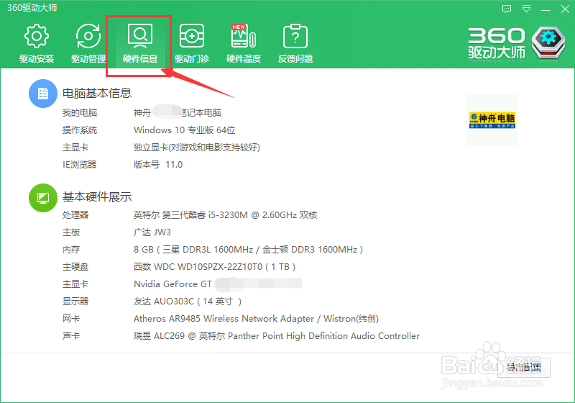Minimize the 360驱动大师 window

(546, 9)
